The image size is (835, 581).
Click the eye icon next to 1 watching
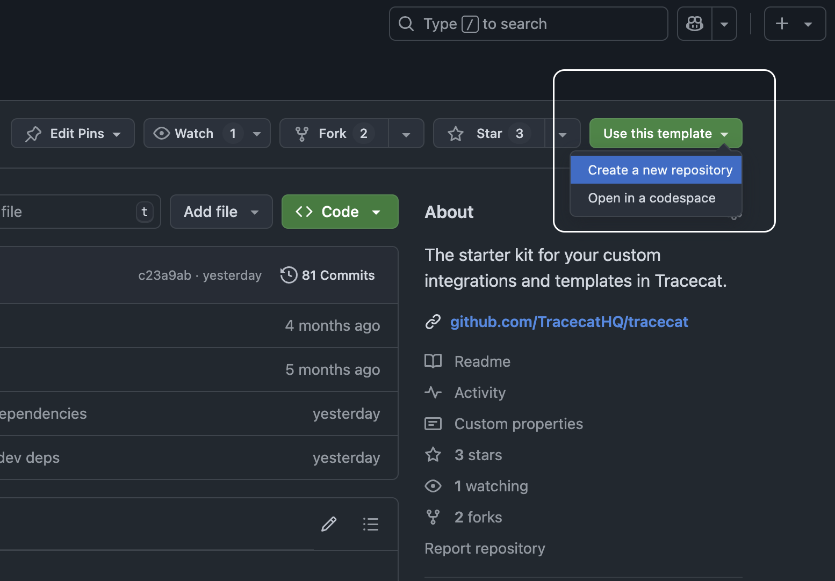point(433,486)
